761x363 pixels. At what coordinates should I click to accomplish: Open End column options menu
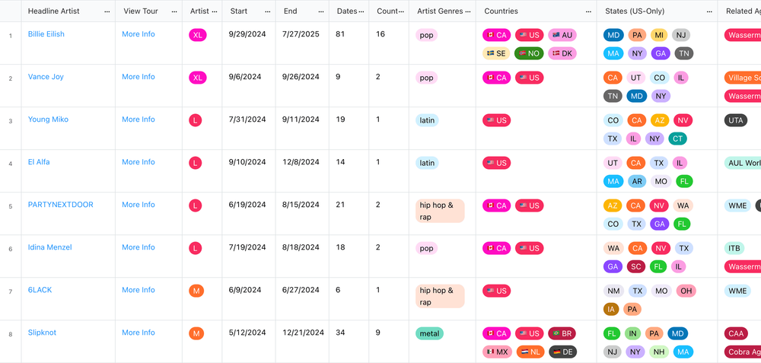pos(321,11)
